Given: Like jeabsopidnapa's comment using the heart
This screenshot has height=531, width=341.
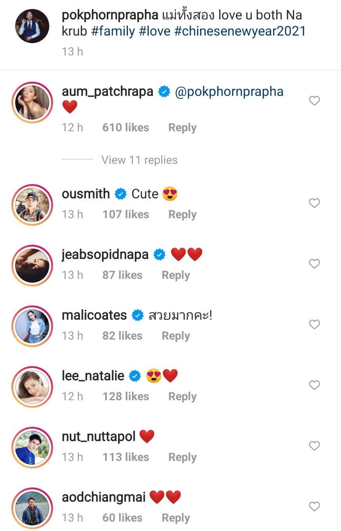Looking at the screenshot, I should click(x=314, y=264).
